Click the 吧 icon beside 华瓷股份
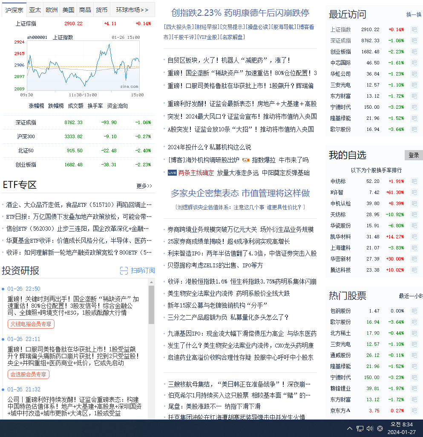 (414, 226)
